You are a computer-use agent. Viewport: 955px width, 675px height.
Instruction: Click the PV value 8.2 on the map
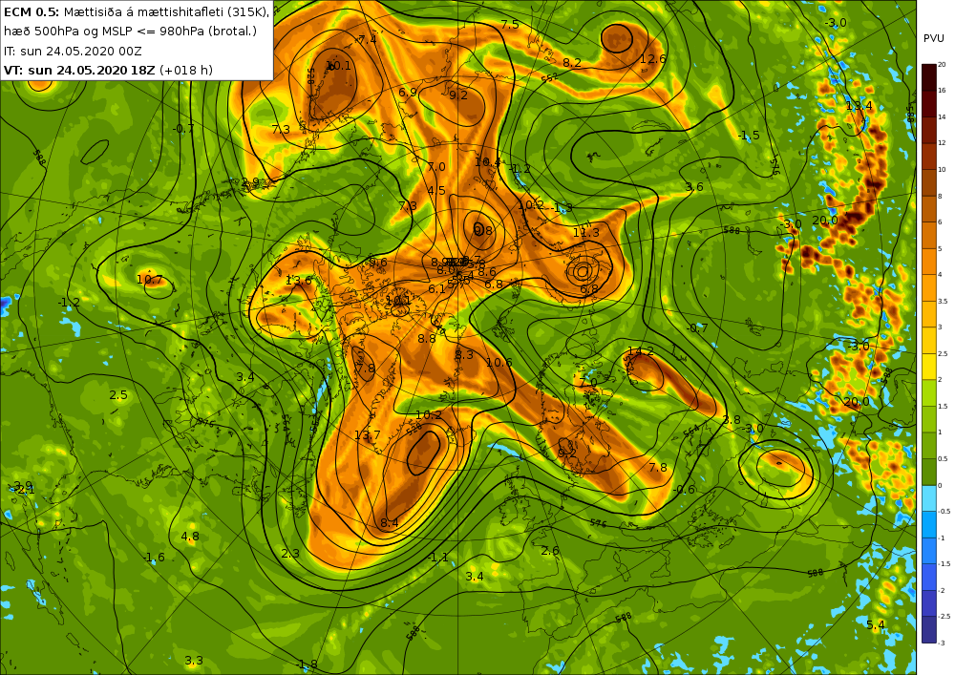point(572,63)
